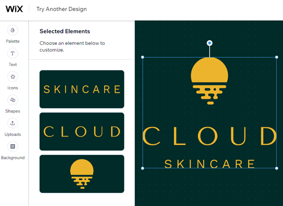Click the top-right selection handle
The image size is (283, 206).
(x=277, y=57)
